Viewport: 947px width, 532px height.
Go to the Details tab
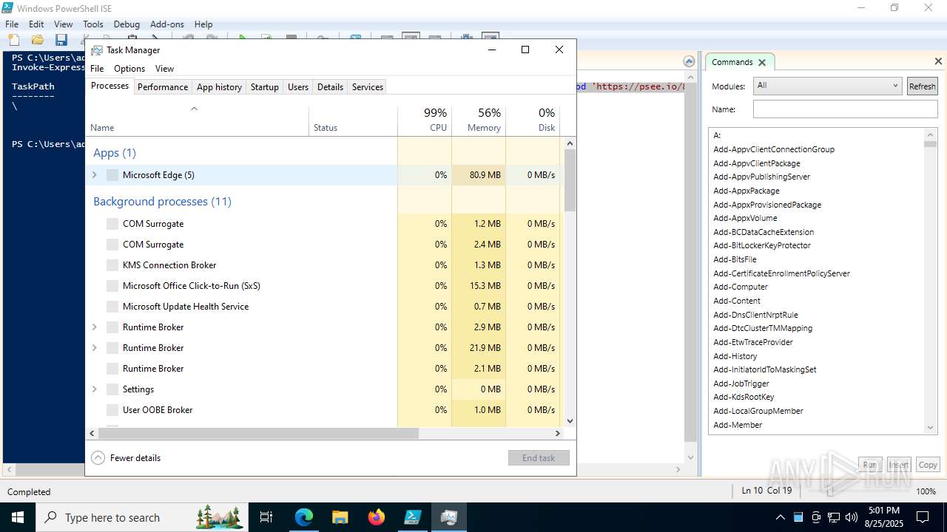click(x=330, y=87)
